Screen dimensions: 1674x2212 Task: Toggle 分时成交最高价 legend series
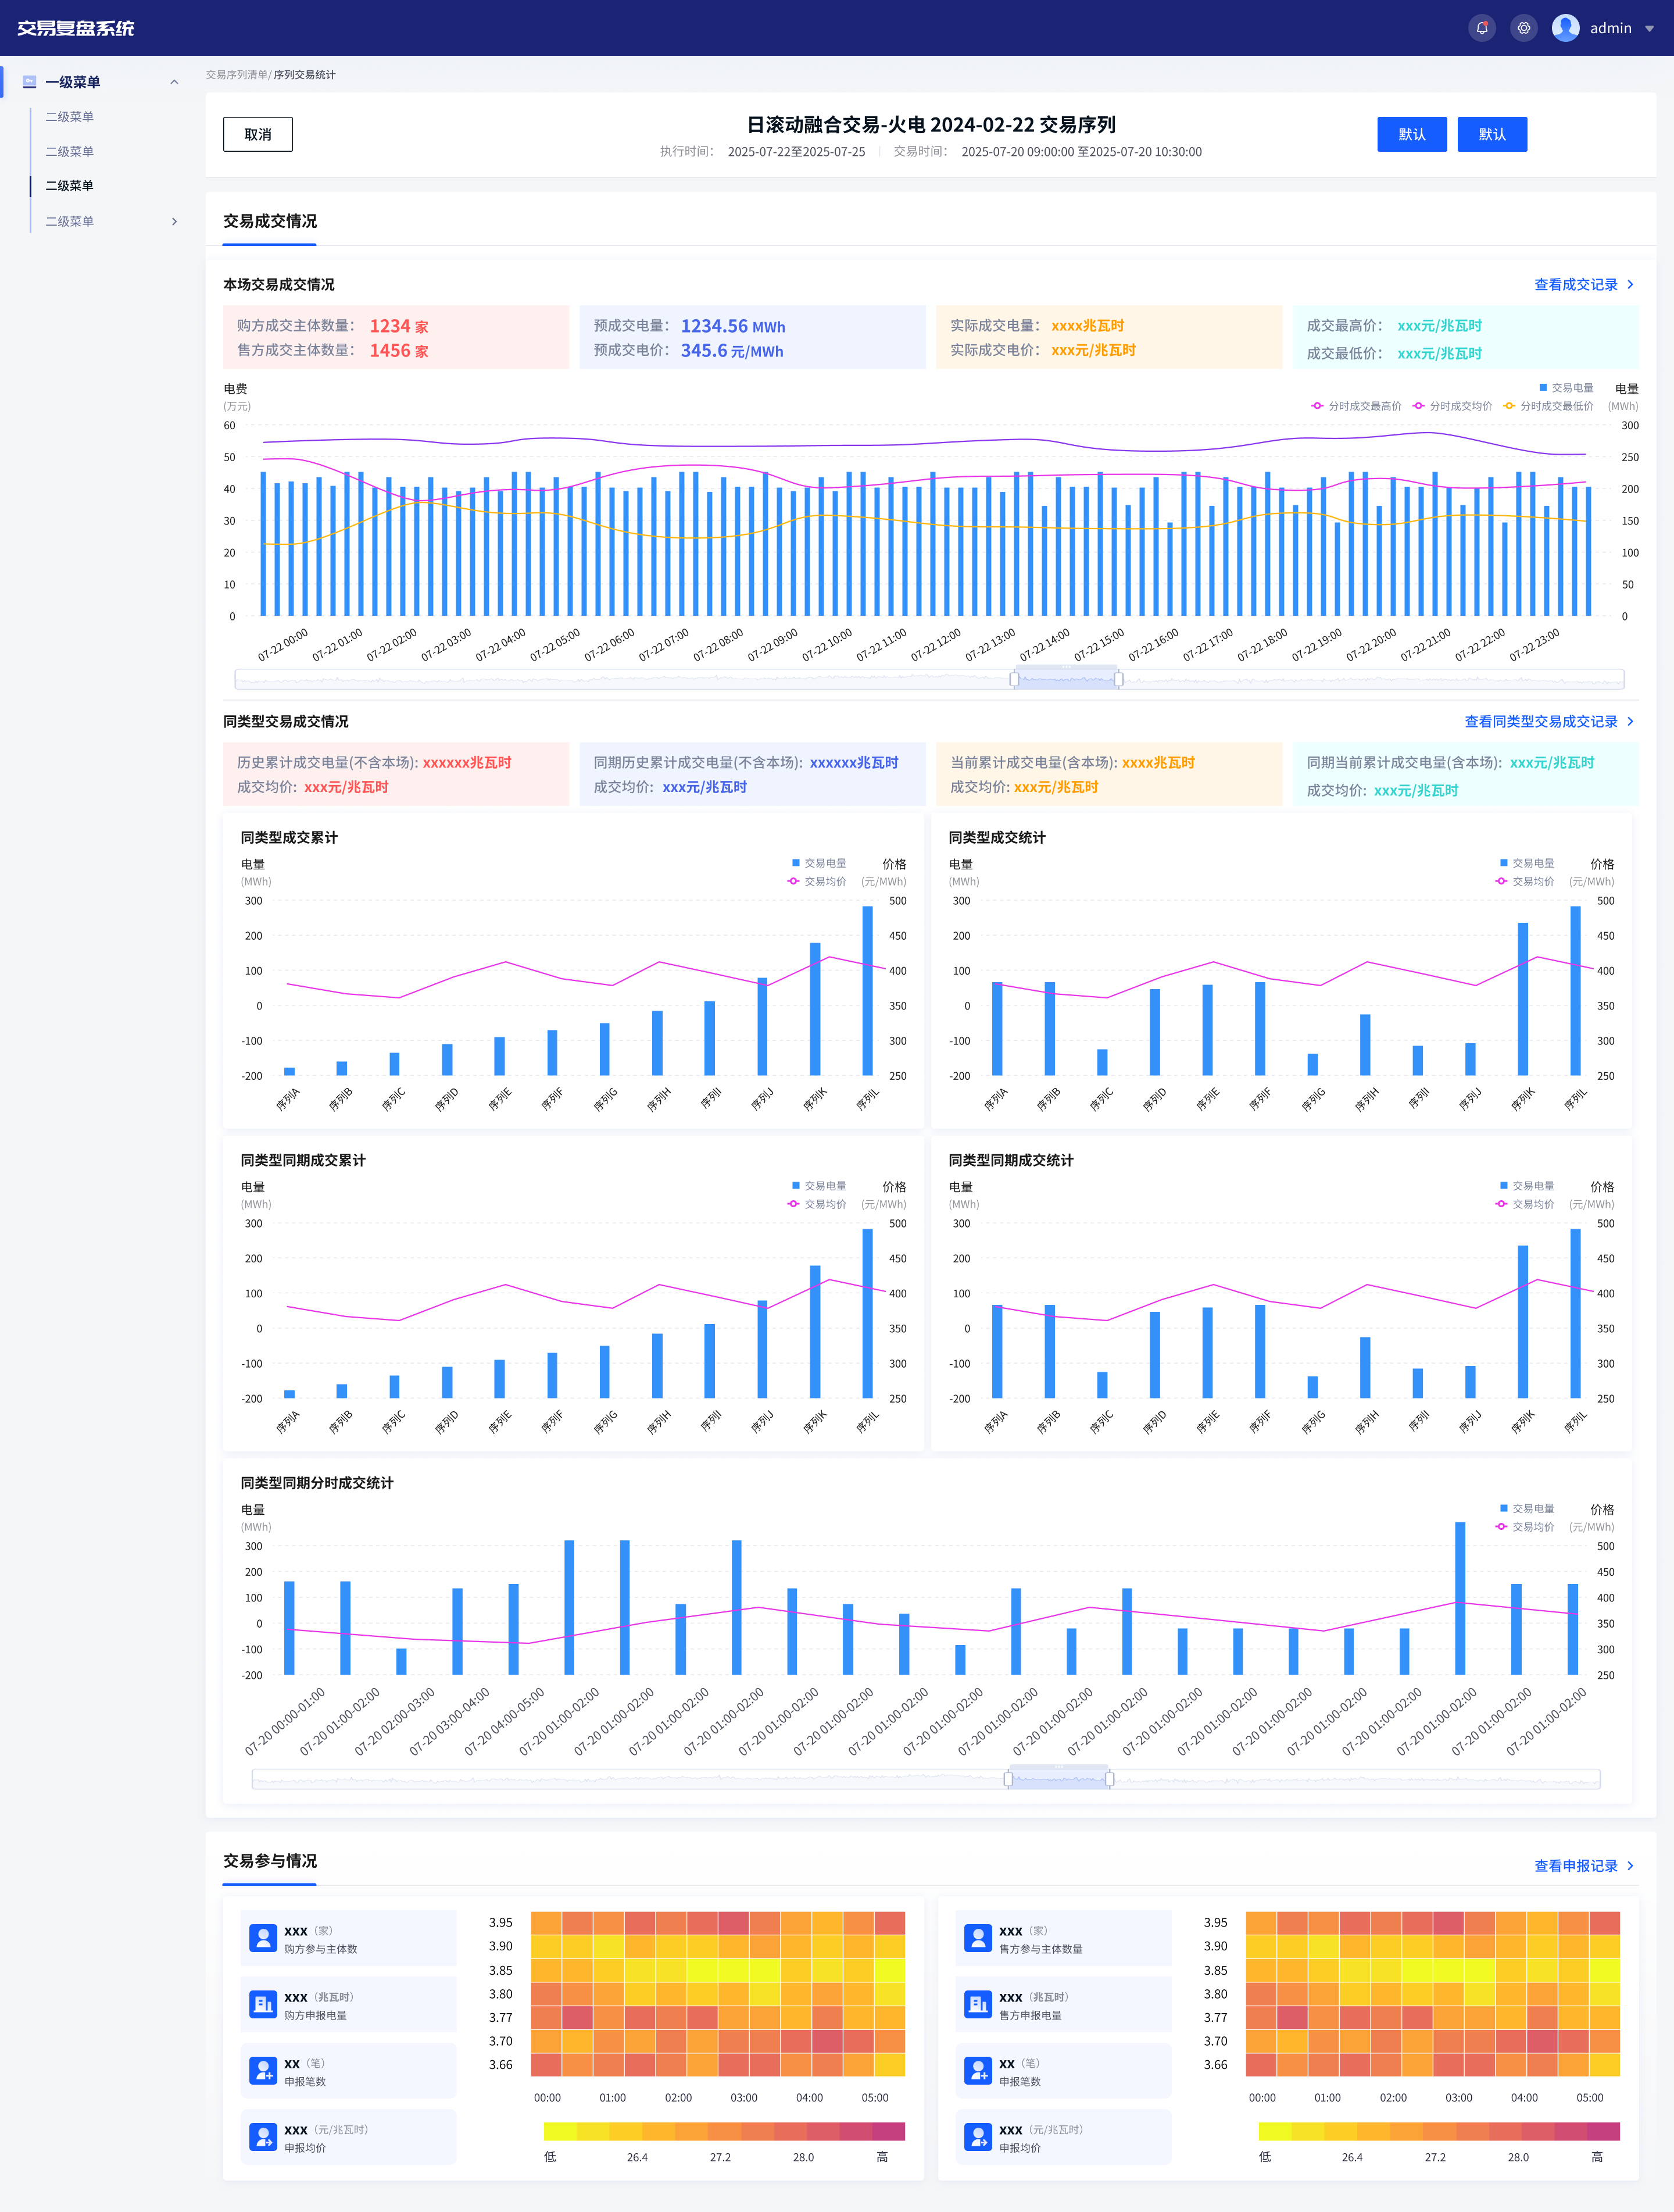(1356, 406)
